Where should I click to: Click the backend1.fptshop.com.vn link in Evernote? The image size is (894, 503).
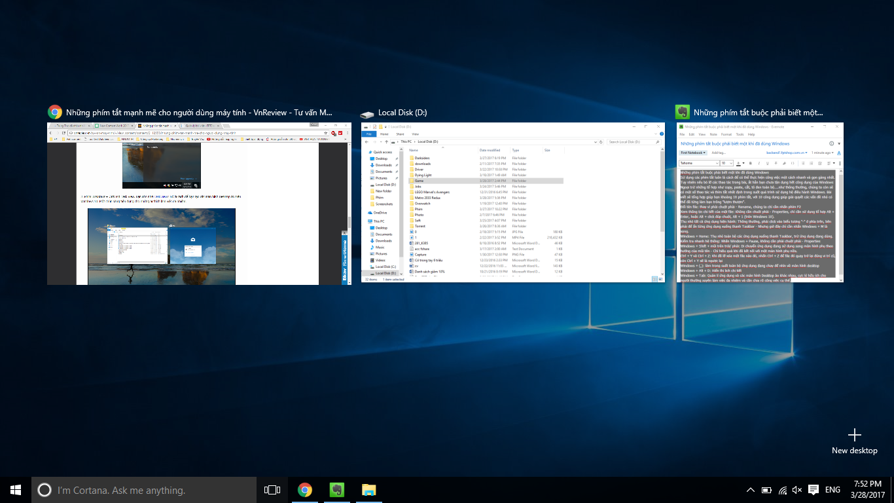[x=785, y=153]
